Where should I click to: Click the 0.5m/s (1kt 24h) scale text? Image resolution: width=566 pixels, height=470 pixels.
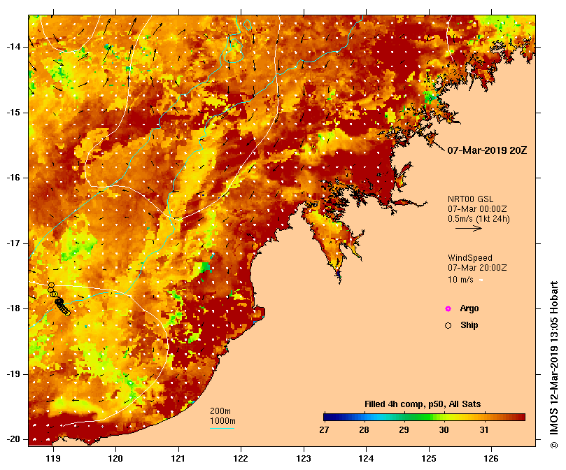click(479, 219)
